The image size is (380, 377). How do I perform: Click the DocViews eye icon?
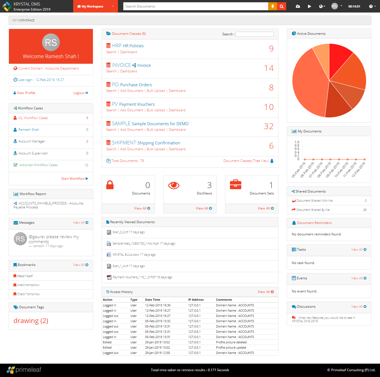[x=174, y=185]
